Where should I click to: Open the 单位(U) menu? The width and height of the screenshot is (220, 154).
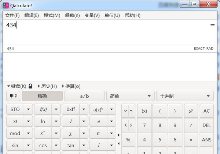(112, 15)
